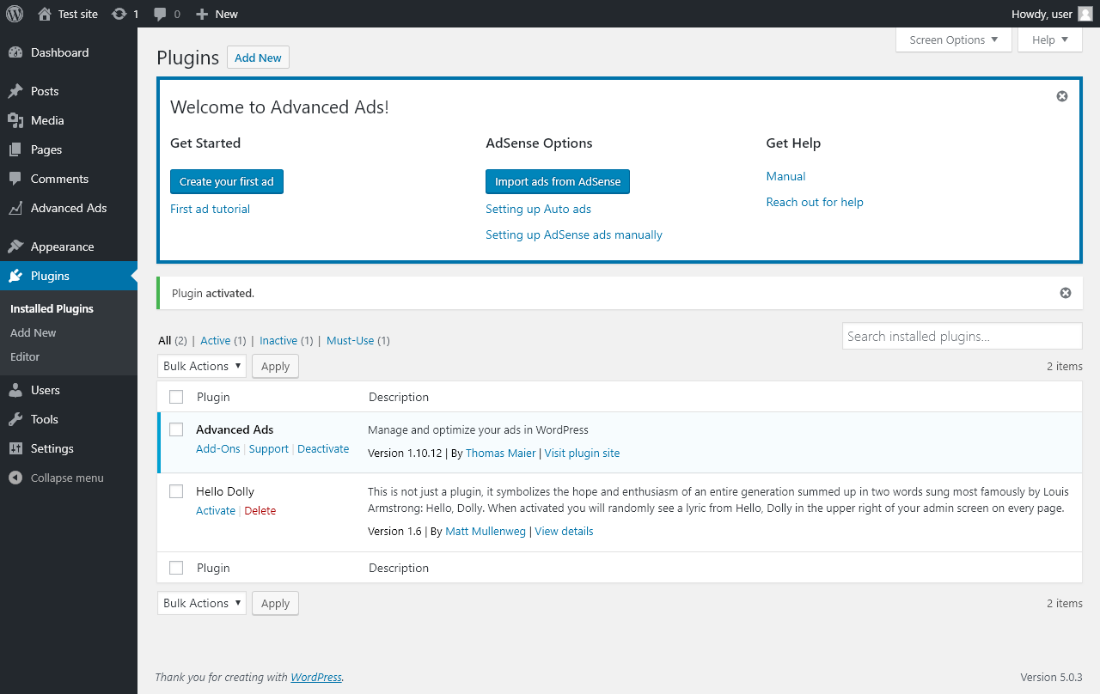Open the Advanced Ads Support link
The width and height of the screenshot is (1100, 694).
pos(269,448)
